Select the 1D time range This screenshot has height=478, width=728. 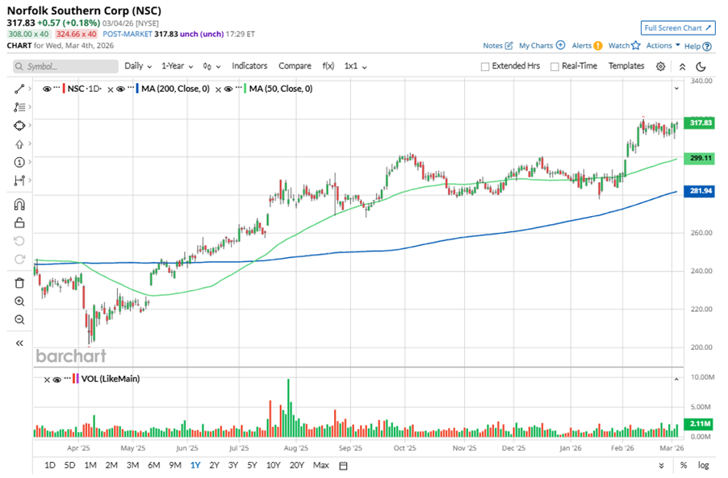(50, 465)
